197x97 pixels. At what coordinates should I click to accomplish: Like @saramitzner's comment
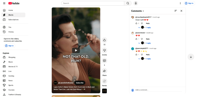point(136,39)
